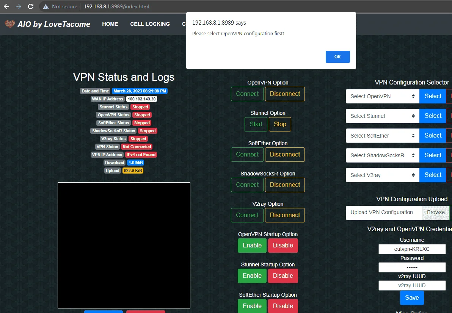Viewport: 452px width, 313px height.
Task: Click the black VPN log box
Action: click(x=124, y=245)
